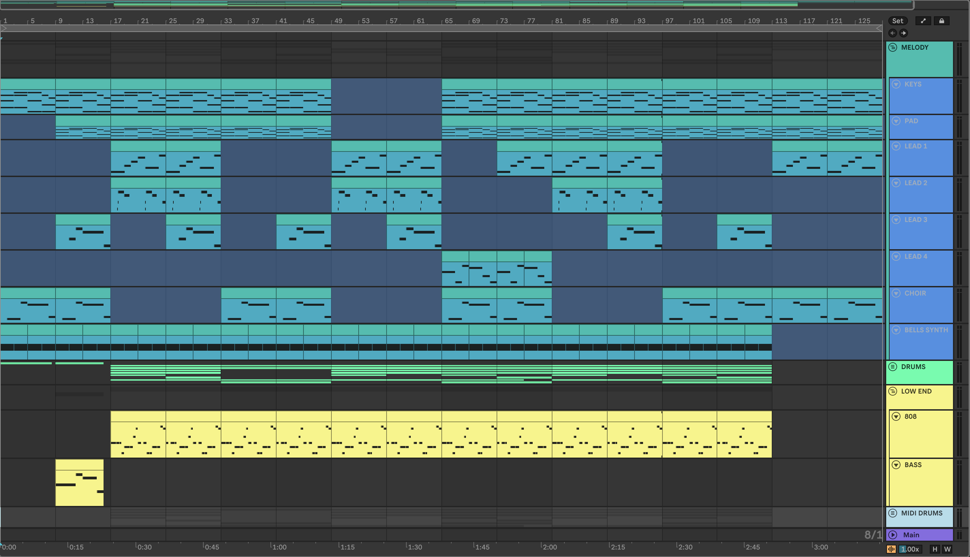Select the MELODY track title
This screenshot has width=970, height=557.
914,47
